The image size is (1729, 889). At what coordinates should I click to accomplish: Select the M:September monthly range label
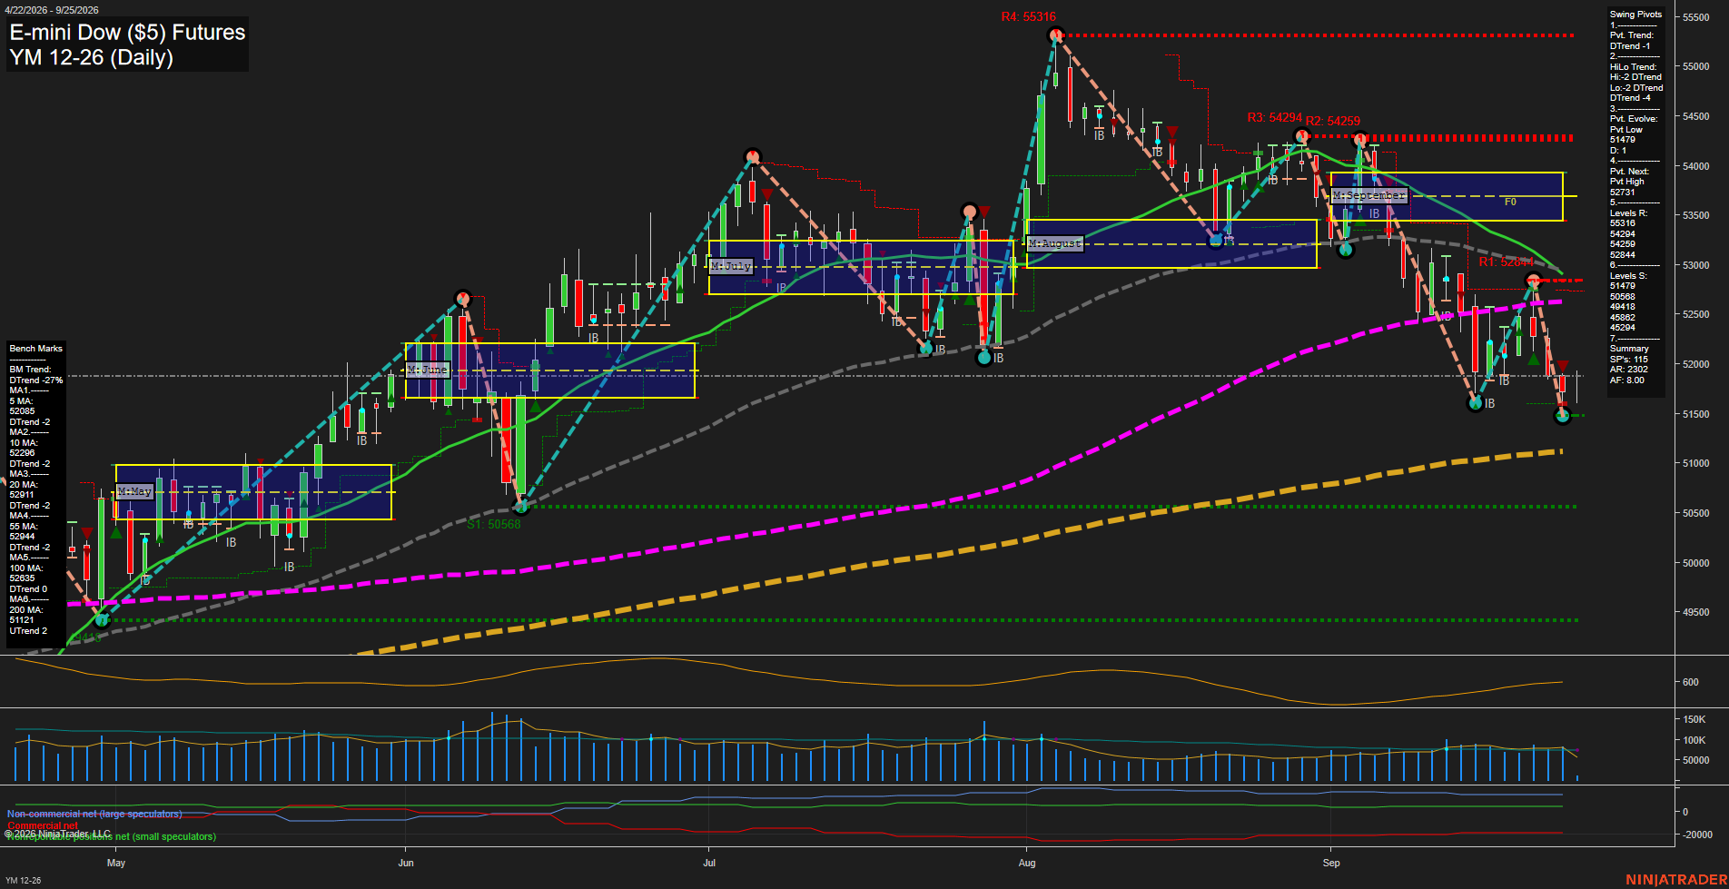pyautogui.click(x=1369, y=195)
